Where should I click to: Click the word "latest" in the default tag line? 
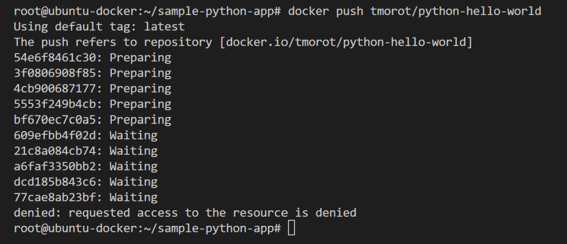[164, 26]
